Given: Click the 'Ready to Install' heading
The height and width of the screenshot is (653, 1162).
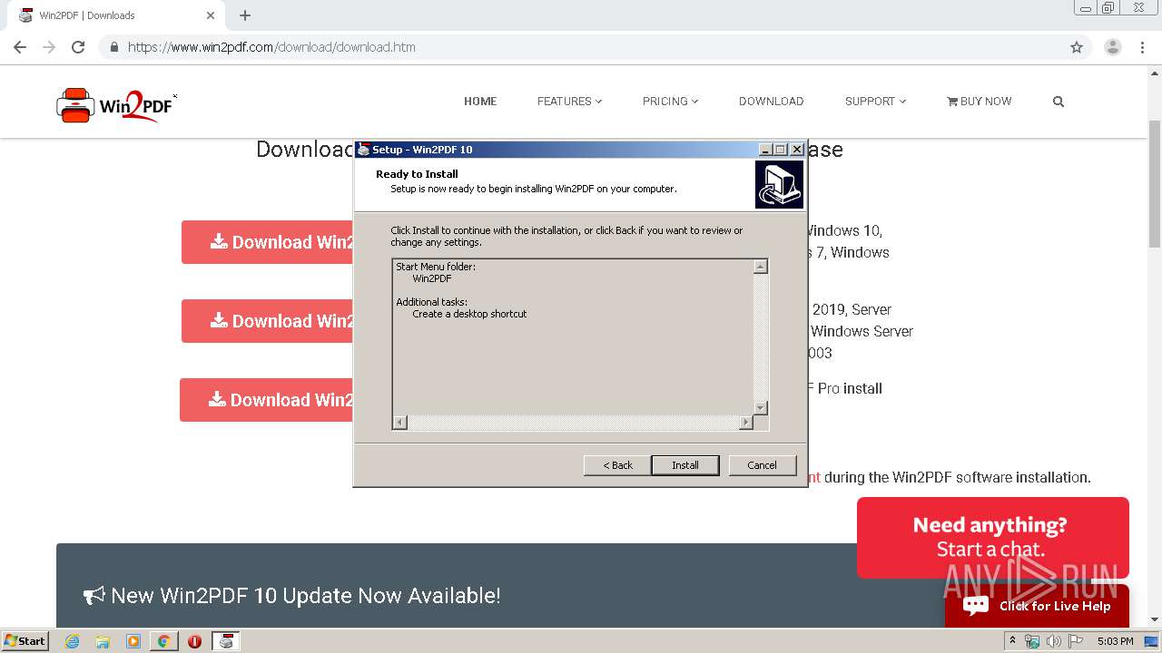Looking at the screenshot, I should pos(417,174).
